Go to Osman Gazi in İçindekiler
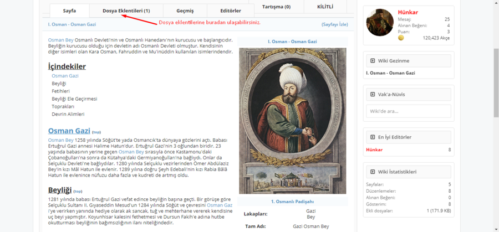The image size is (499, 232). click(x=65, y=76)
